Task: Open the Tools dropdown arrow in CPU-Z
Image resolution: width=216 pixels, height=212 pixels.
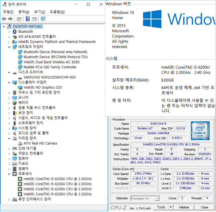Action: click(171, 207)
